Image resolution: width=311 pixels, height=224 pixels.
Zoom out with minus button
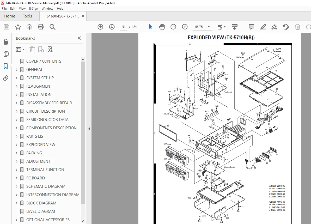tap(173, 27)
